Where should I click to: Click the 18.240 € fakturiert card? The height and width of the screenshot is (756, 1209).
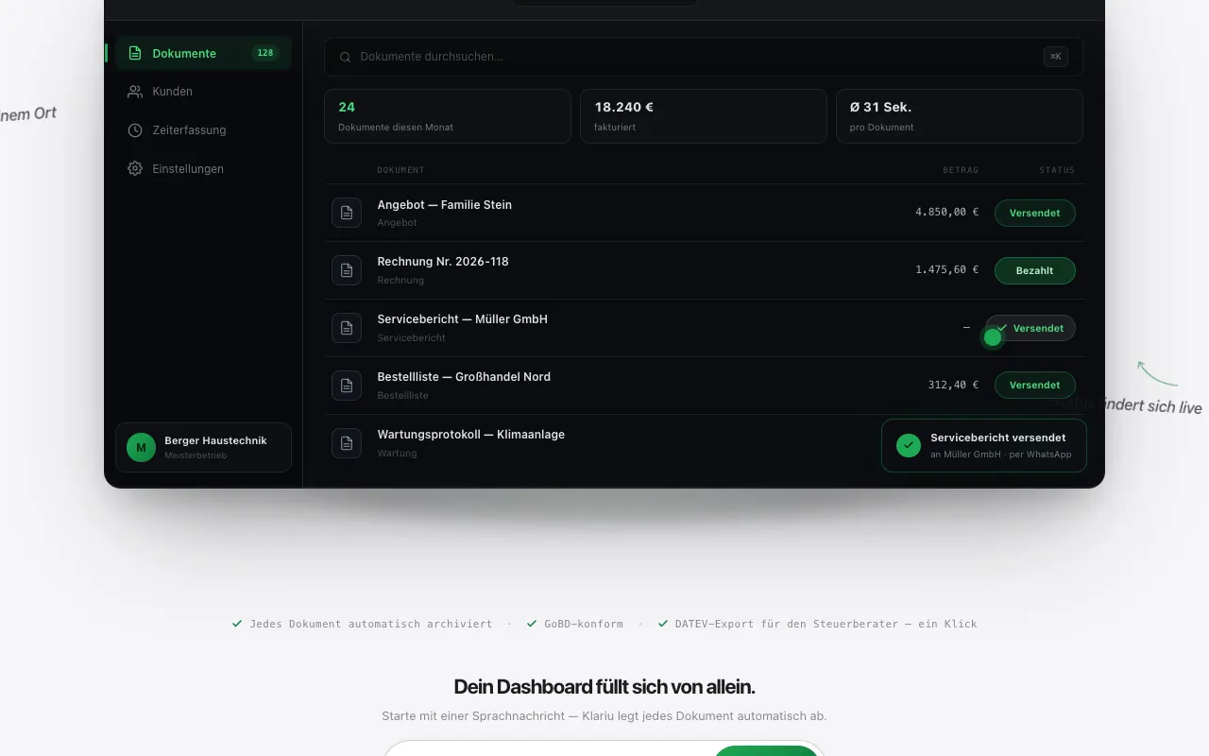pyautogui.click(x=704, y=116)
